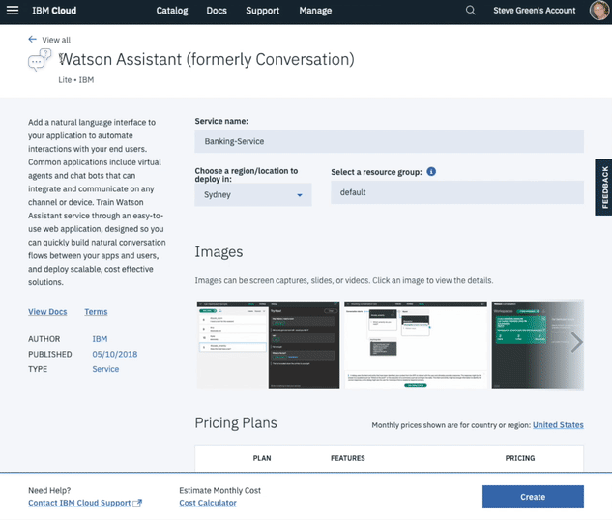Viewport: 612px width, 520px height.
Task: Click the Create button
Action: [533, 497]
